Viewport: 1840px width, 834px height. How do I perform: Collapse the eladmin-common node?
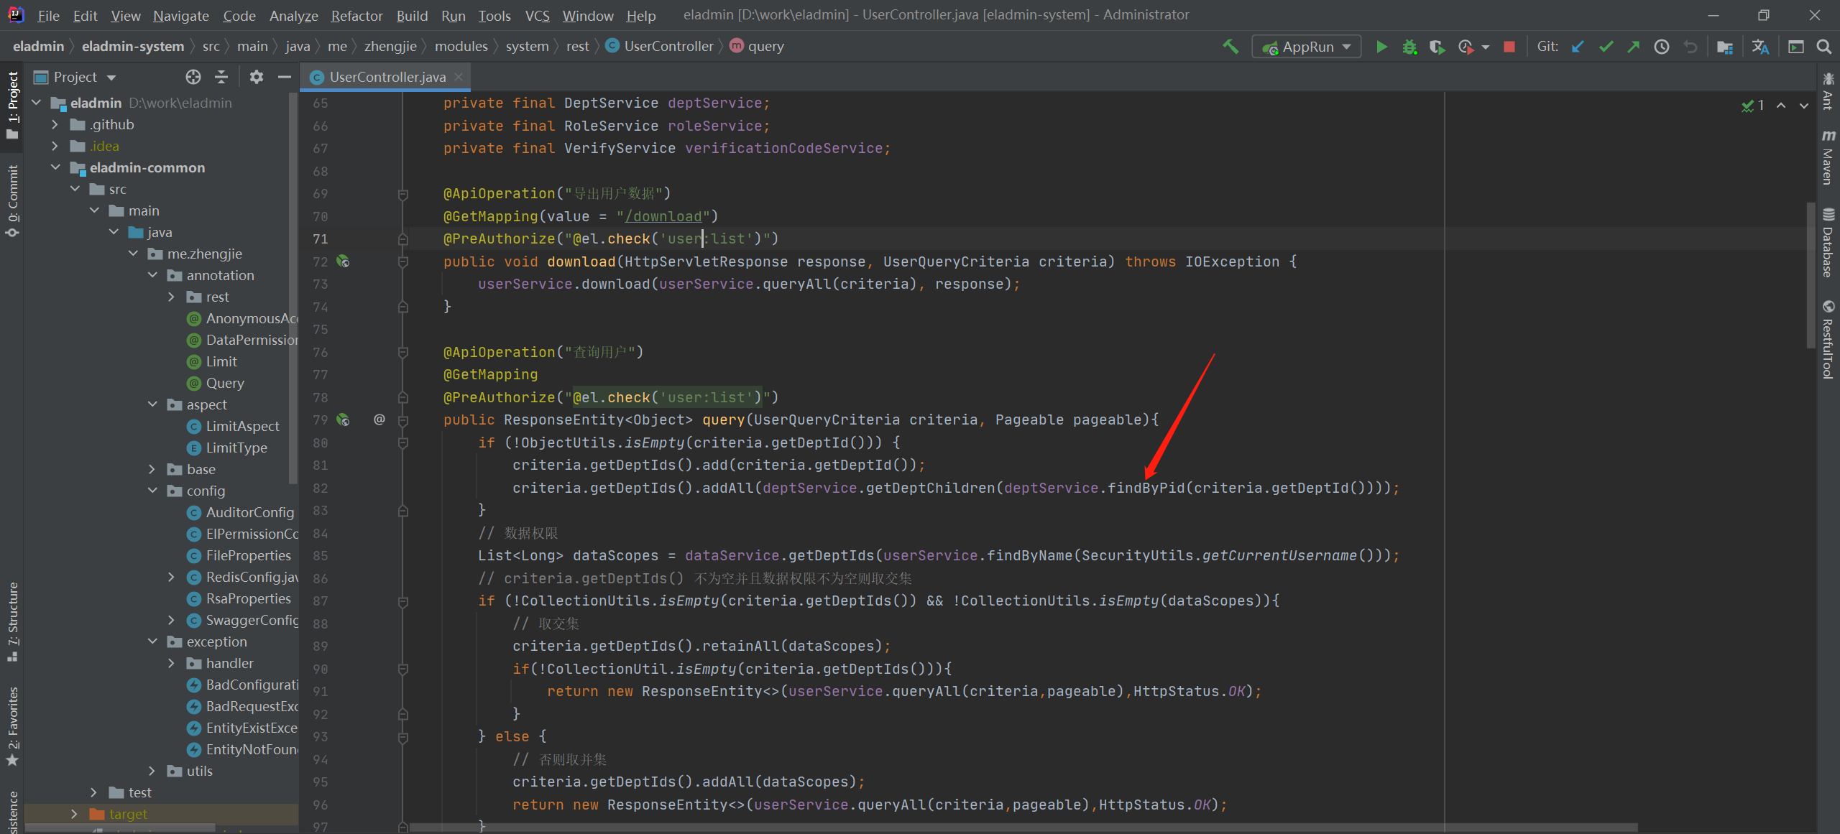click(x=56, y=167)
